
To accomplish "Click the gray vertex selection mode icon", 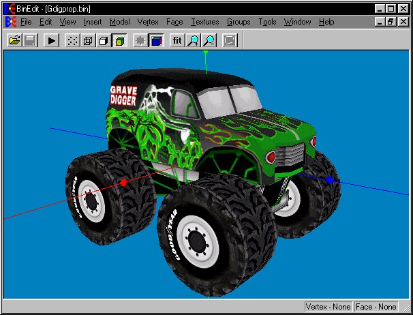I will (140, 41).
